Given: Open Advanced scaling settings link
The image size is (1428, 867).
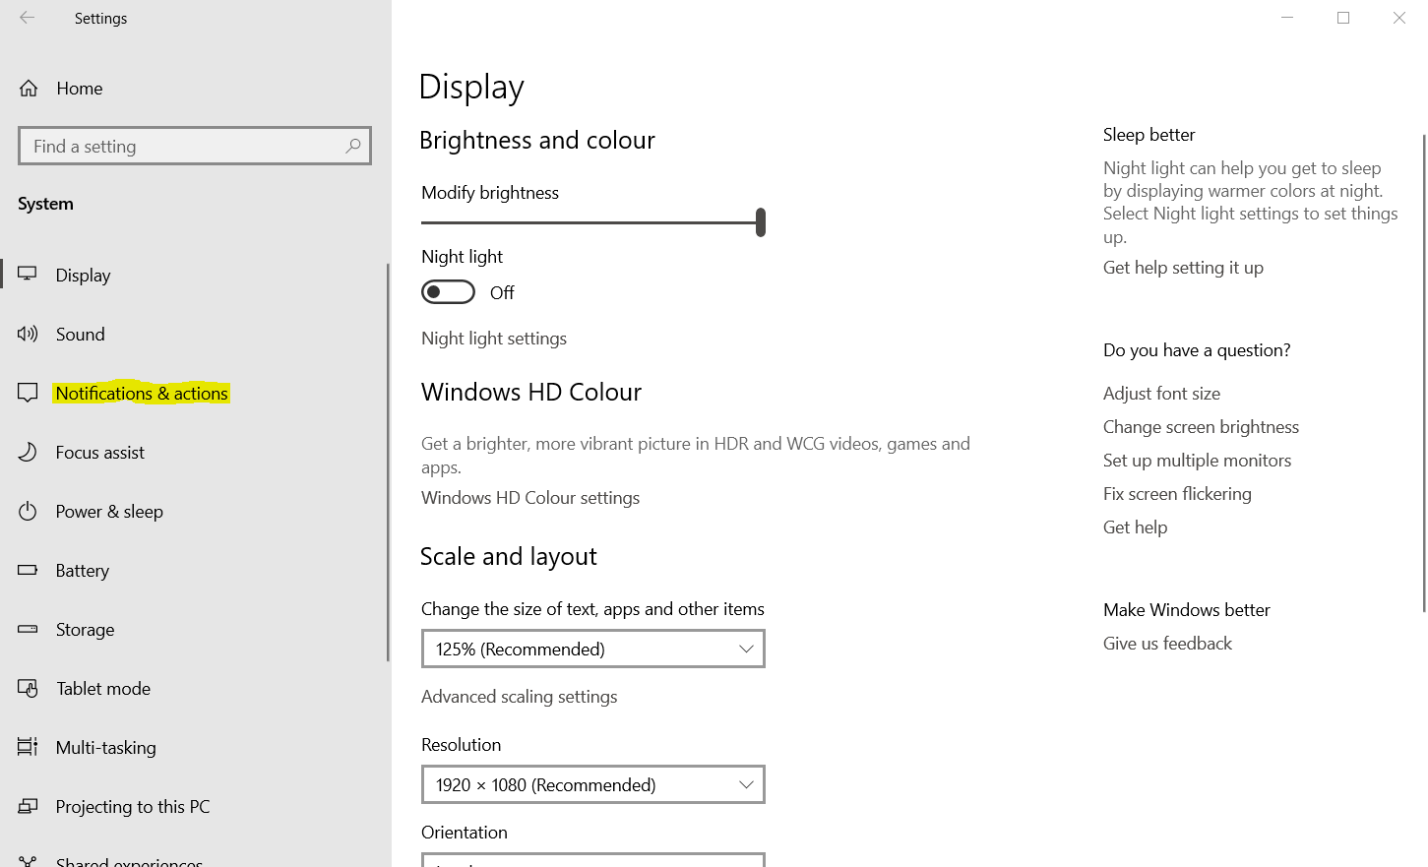Looking at the screenshot, I should (x=520, y=697).
